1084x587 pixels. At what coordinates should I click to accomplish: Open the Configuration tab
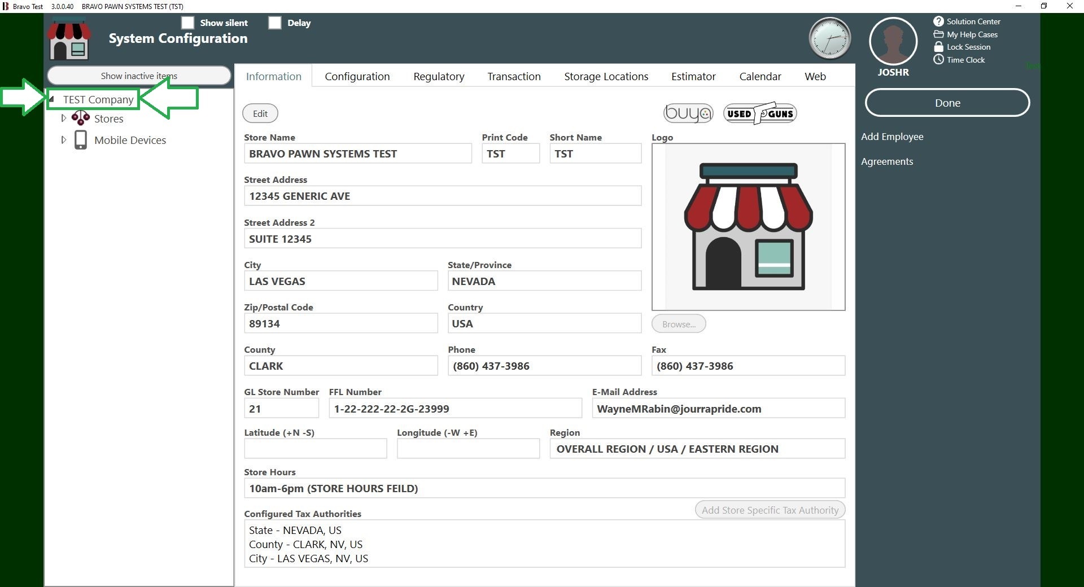click(357, 76)
